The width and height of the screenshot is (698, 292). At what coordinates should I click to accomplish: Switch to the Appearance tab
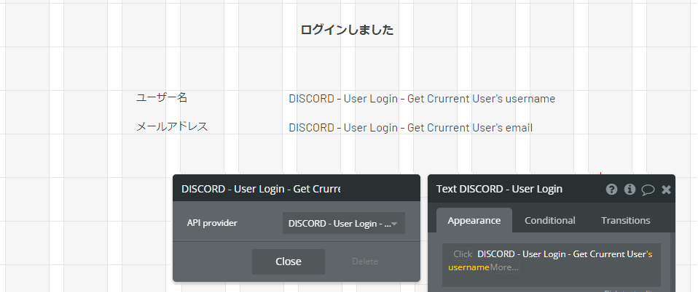coord(474,220)
